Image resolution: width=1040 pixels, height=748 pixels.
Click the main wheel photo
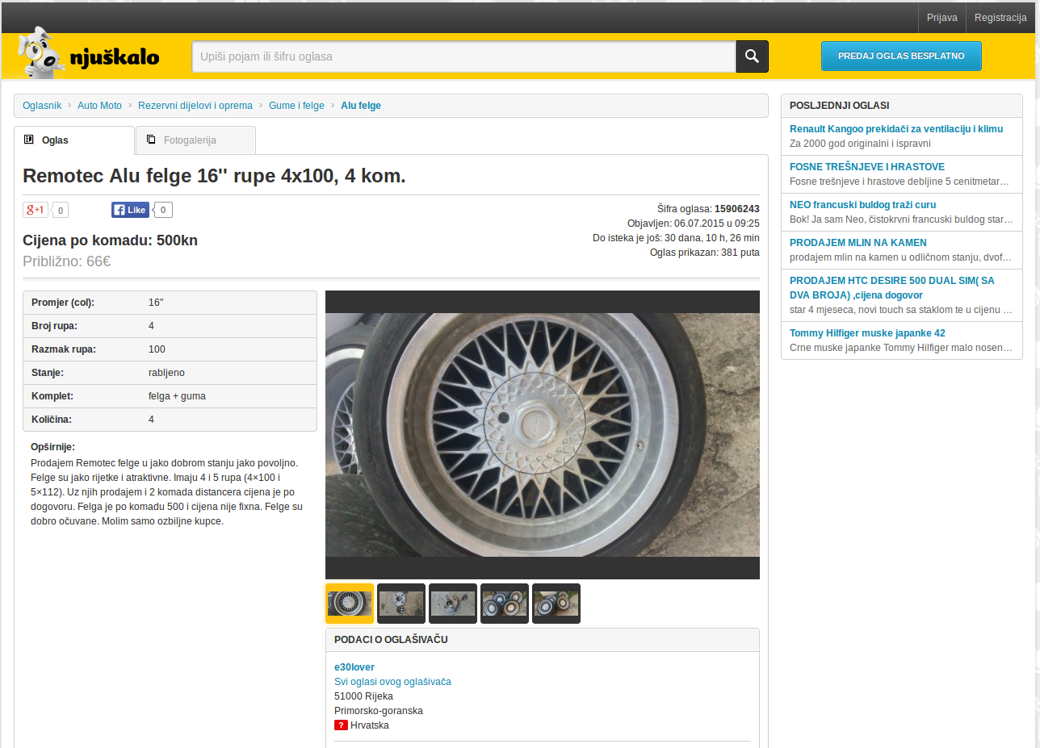click(x=542, y=435)
